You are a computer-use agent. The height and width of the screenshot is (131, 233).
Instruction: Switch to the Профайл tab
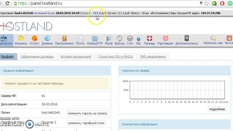(x=7, y=57)
